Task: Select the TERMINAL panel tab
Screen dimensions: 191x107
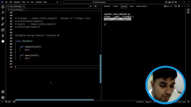Action: 124,6
